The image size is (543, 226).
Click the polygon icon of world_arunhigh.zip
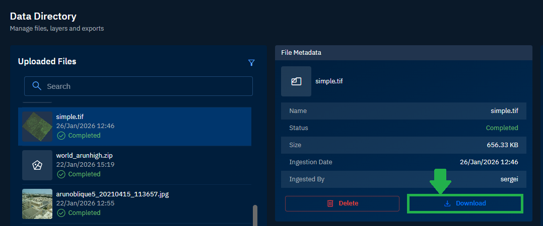pyautogui.click(x=37, y=165)
